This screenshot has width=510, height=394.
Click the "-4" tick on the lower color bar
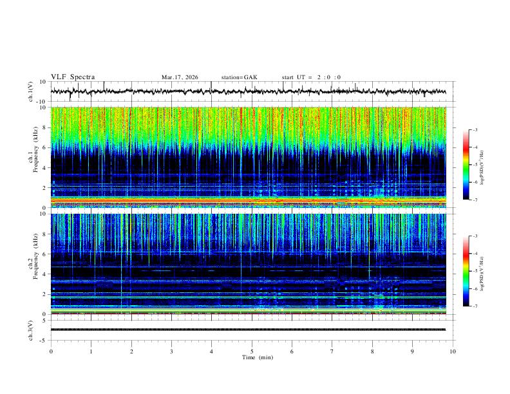(x=475, y=253)
